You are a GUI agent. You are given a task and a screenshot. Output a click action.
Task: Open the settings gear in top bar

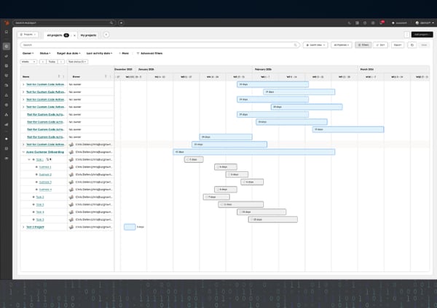click(x=373, y=23)
